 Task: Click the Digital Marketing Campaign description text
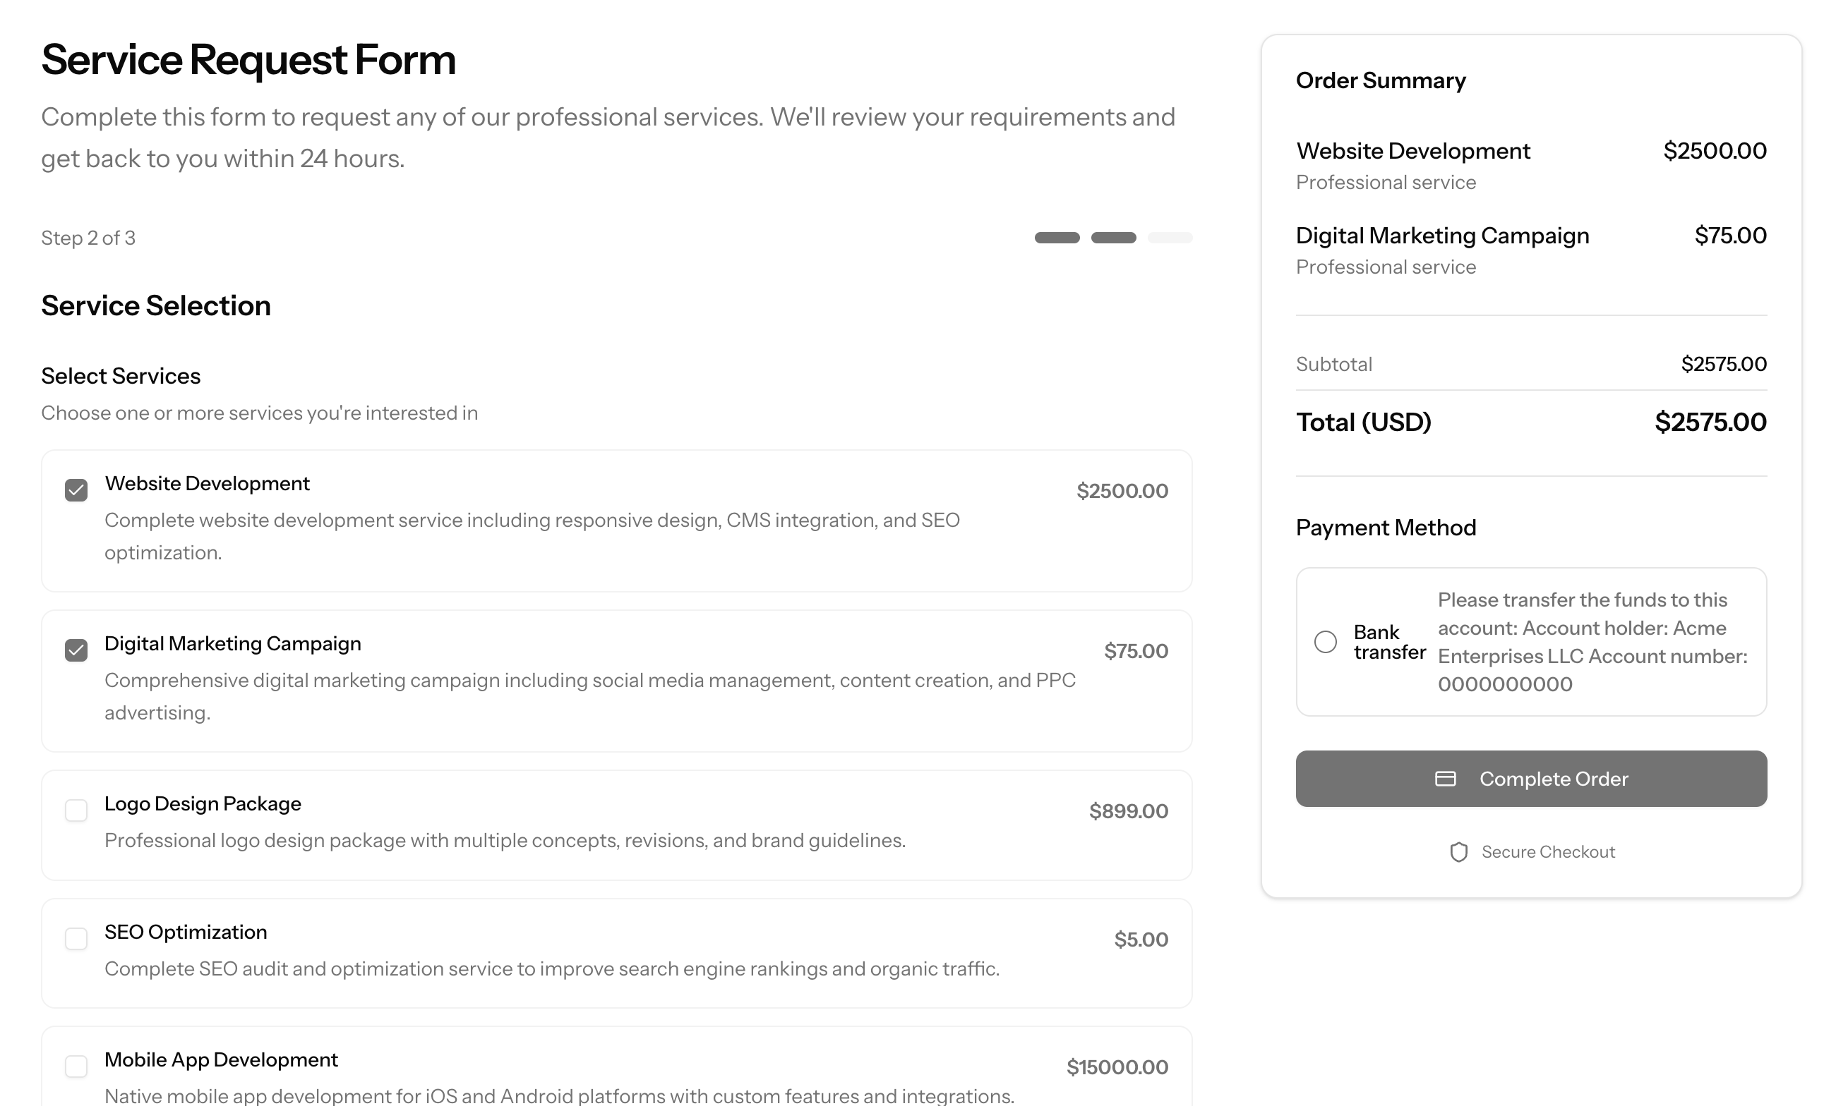(x=590, y=697)
